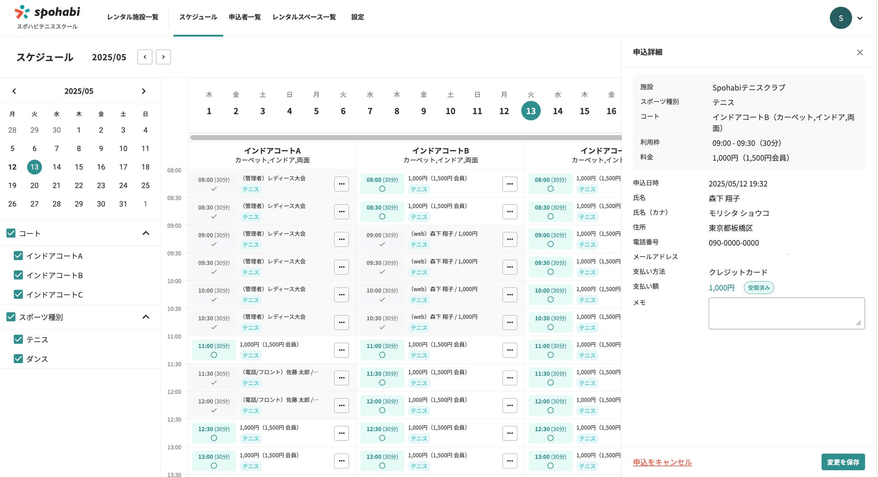The width and height of the screenshot is (878, 477).
Task: Select インドアコートB 11:00 available slot
Action: 382,350
